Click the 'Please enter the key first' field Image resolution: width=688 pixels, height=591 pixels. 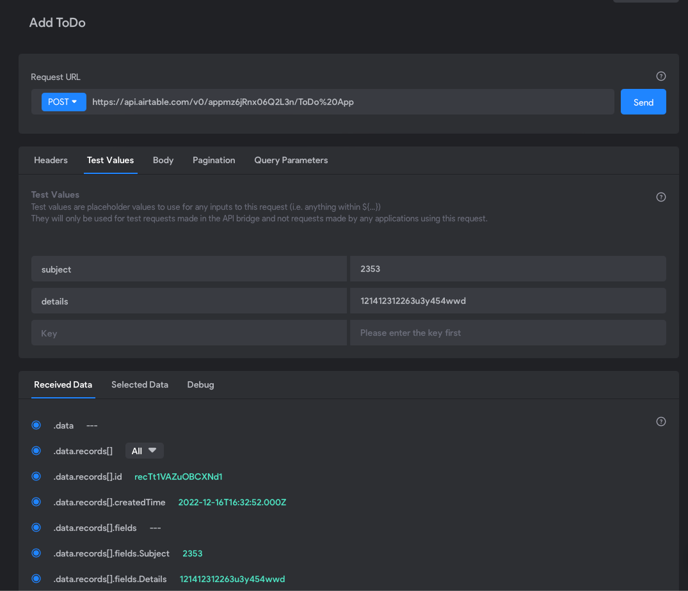(508, 333)
